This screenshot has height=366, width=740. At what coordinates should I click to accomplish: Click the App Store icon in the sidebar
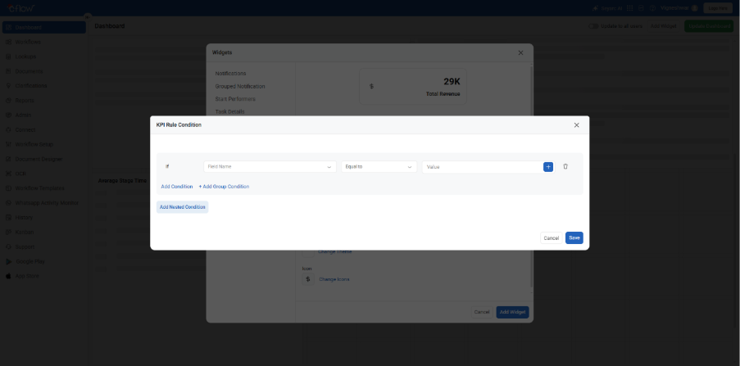(x=8, y=276)
